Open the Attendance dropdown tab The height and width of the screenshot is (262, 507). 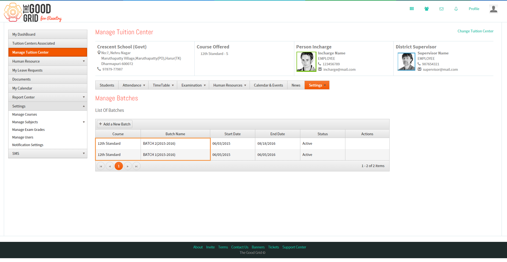[x=134, y=85]
